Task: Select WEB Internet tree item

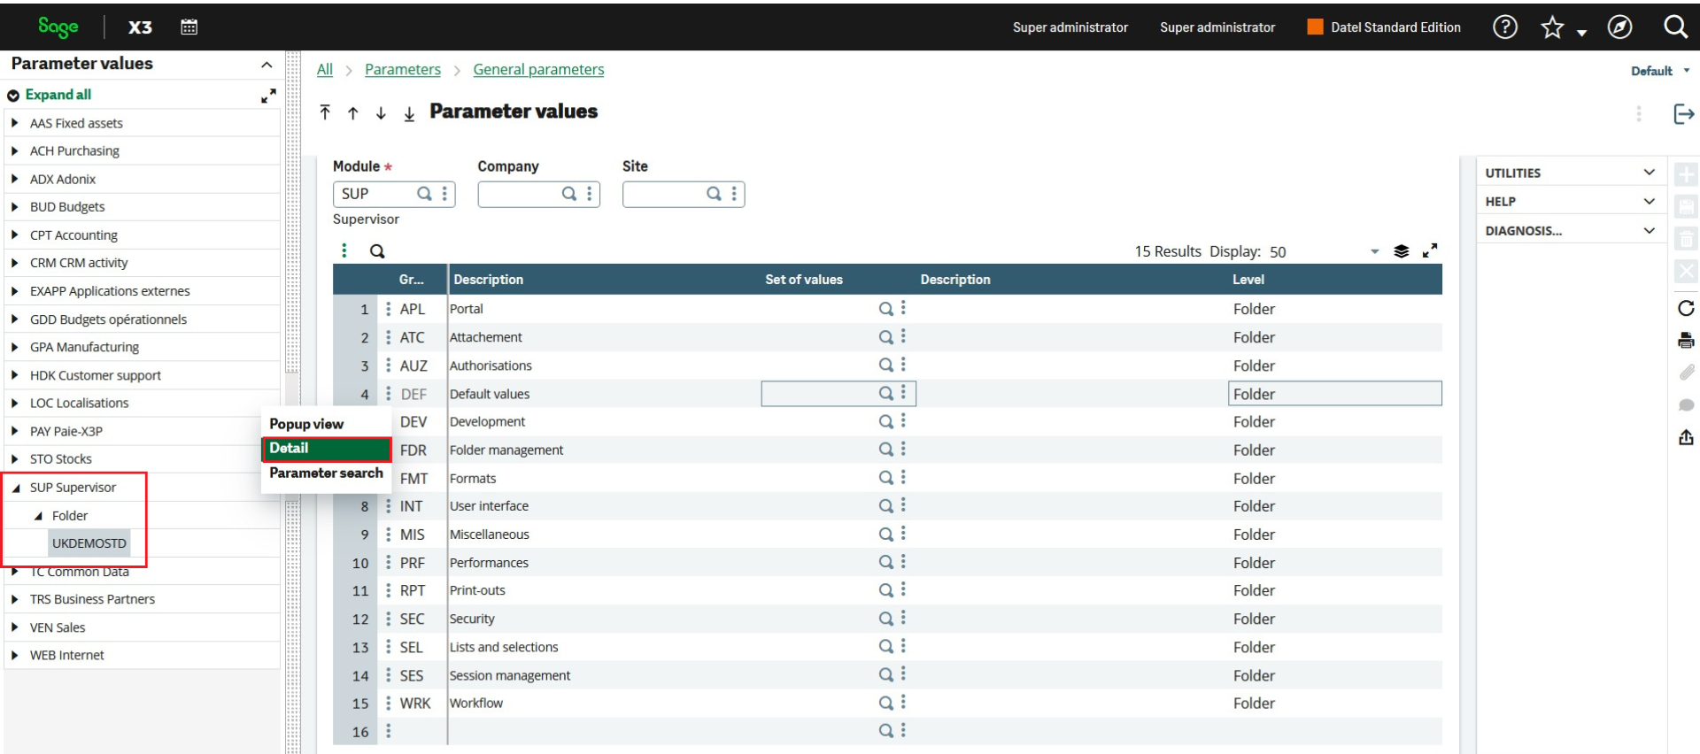Action: pyautogui.click(x=66, y=655)
